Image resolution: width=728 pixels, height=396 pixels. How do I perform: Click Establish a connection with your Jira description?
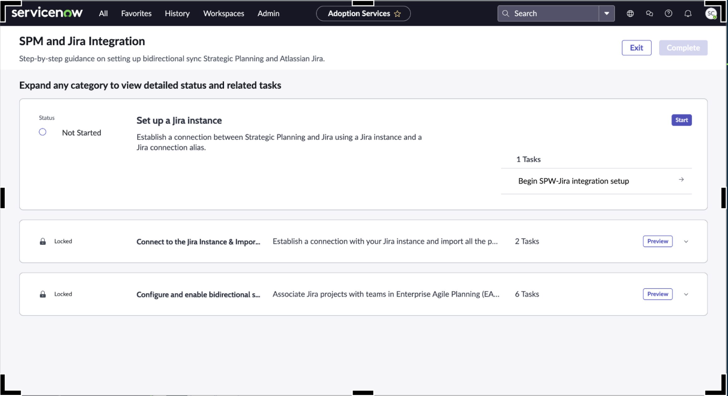[x=386, y=241]
